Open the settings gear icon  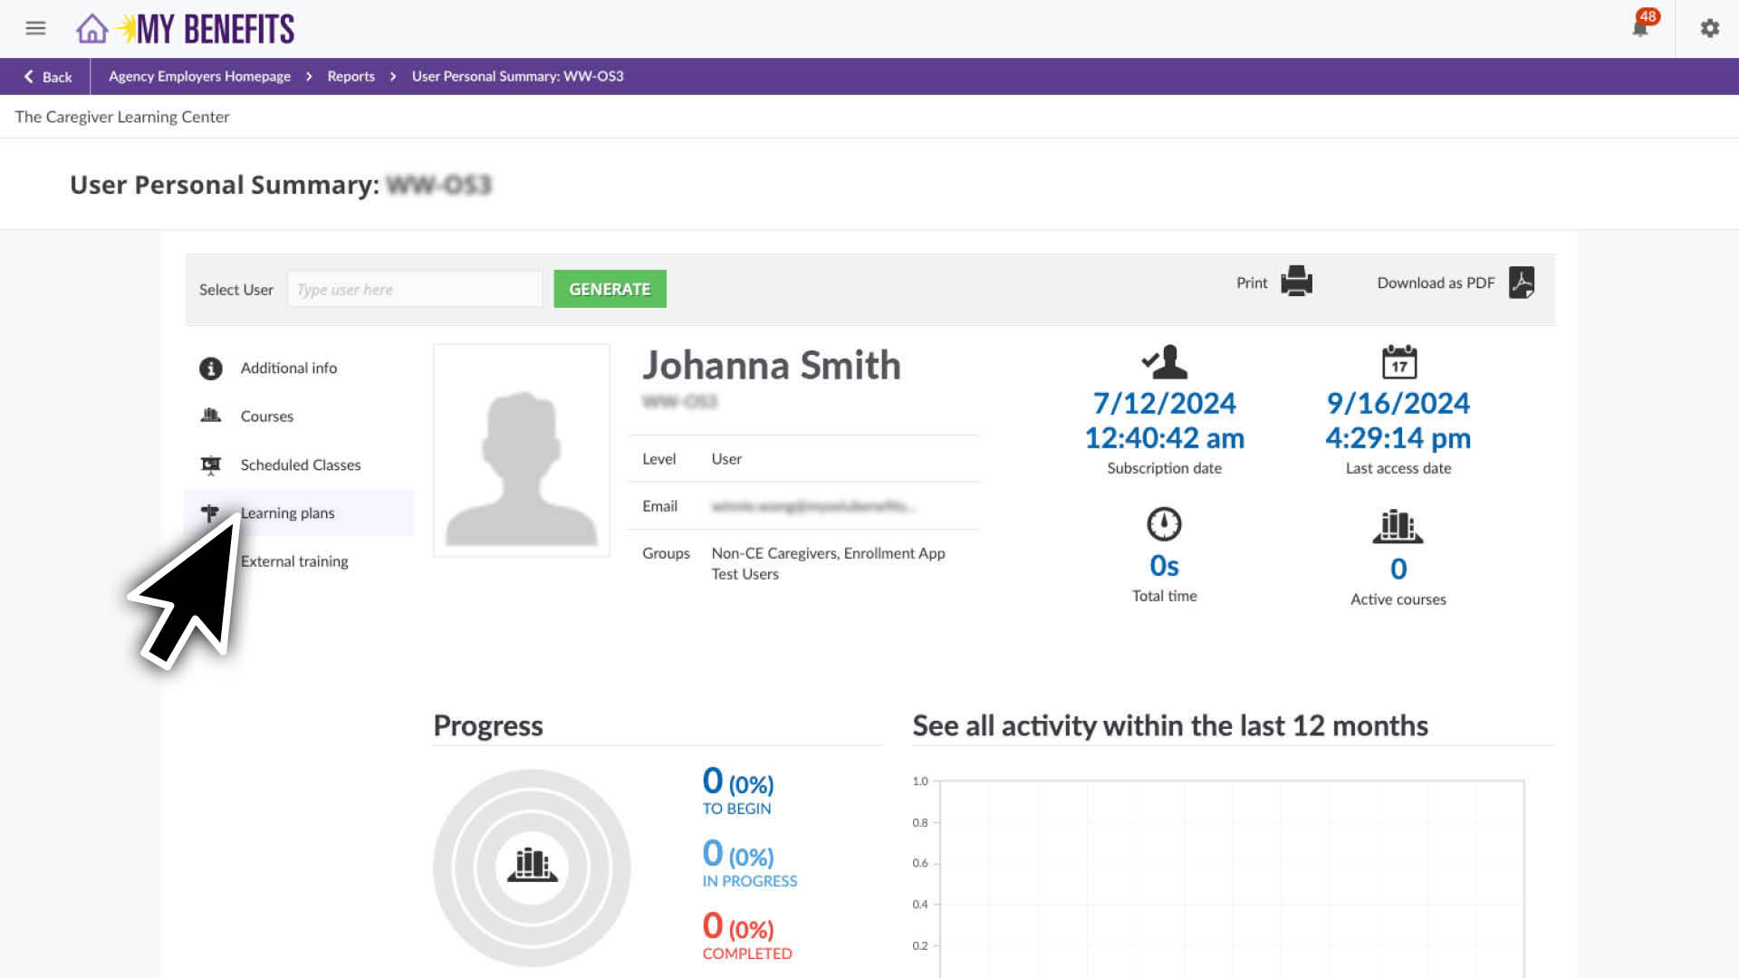[x=1709, y=28]
